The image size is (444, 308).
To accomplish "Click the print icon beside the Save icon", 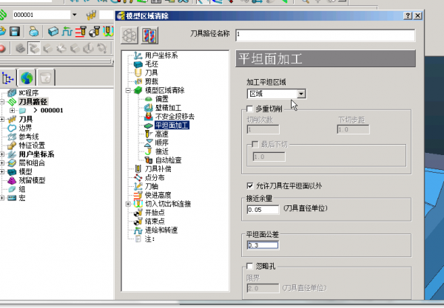I will [34, 31].
